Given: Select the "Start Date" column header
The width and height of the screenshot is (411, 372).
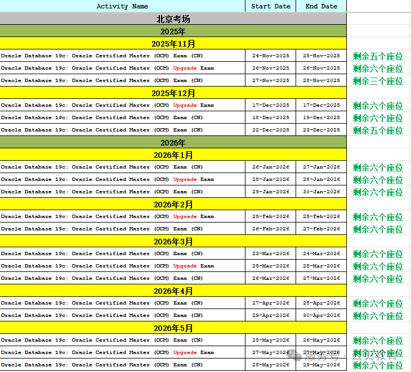Looking at the screenshot, I should click(x=270, y=6).
